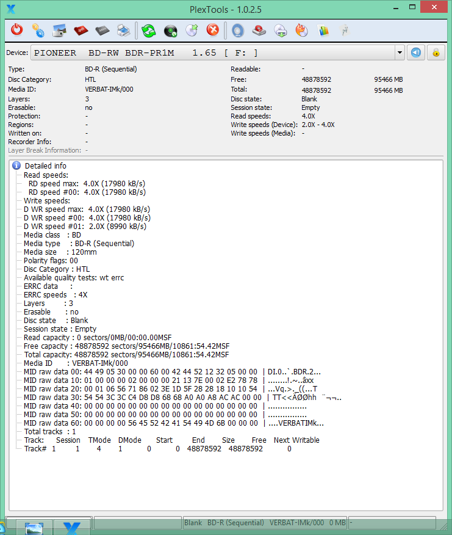Export report with the HTML icon
452x535 pixels.
click(x=102, y=31)
